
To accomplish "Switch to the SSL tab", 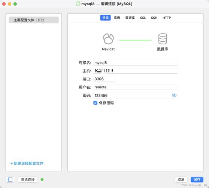I will coord(143,18).
